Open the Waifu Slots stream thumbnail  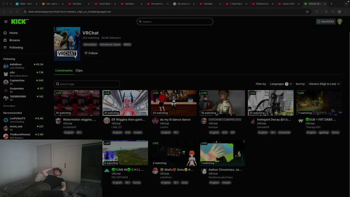pos(174,153)
